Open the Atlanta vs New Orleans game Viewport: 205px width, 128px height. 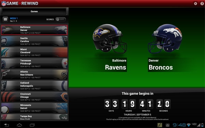pyautogui.click(x=35, y=75)
